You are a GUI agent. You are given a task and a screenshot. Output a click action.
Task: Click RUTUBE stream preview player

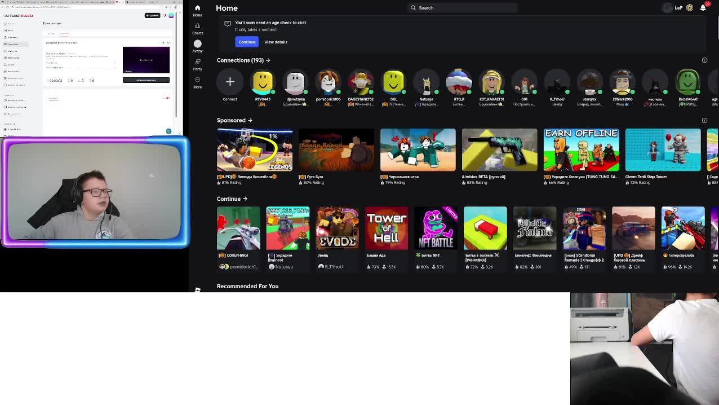[x=146, y=60]
